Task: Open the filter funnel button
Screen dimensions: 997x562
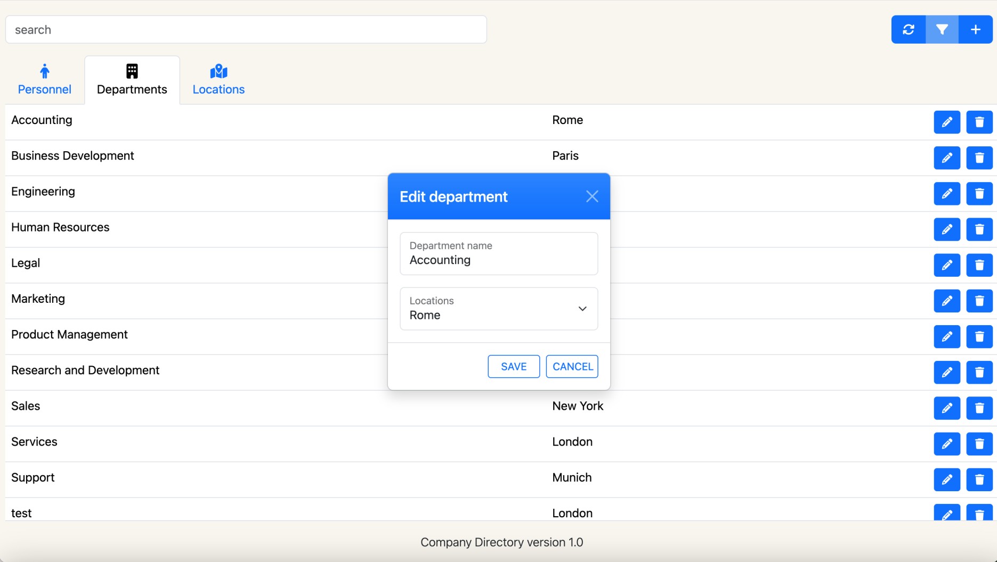Action: point(942,30)
